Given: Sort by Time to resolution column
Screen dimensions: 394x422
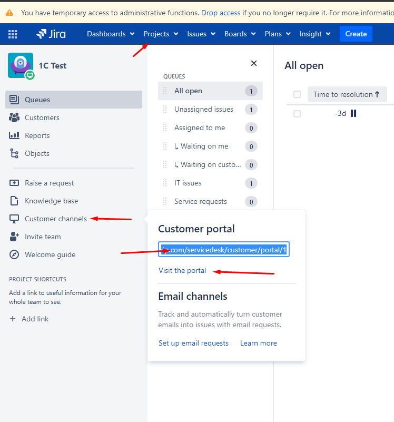Looking at the screenshot, I should click(347, 94).
